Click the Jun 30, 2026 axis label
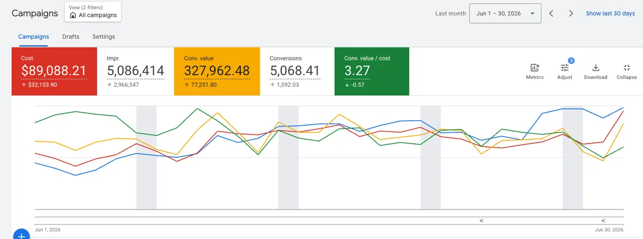 (x=609, y=229)
